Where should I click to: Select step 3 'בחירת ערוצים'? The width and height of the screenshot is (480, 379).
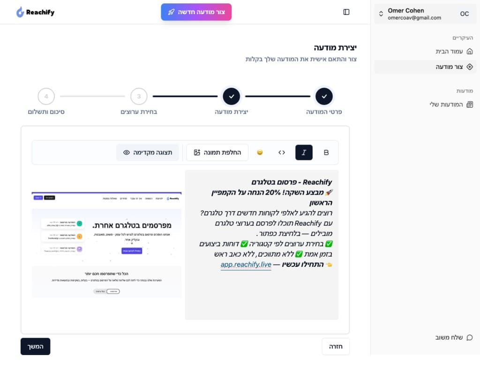coord(139,97)
